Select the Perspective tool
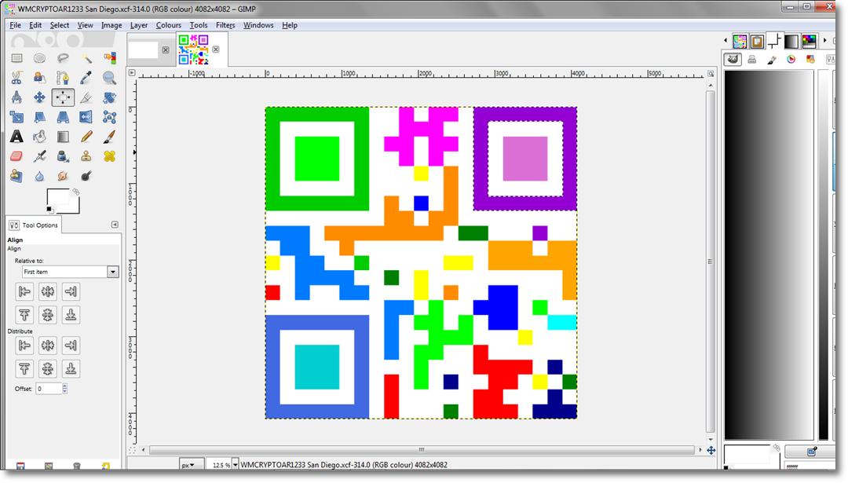Screen dimensions: 848x483 pyautogui.click(x=63, y=117)
